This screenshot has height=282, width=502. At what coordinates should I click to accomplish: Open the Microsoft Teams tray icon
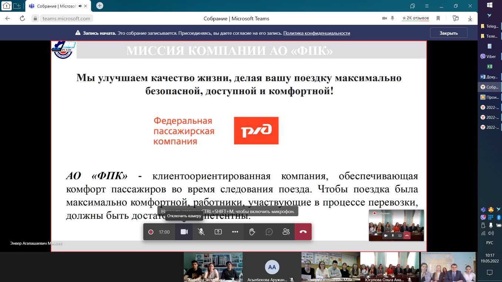pos(483,210)
